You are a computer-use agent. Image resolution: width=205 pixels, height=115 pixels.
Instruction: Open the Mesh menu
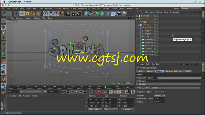pyautogui.click(x=35, y=8)
